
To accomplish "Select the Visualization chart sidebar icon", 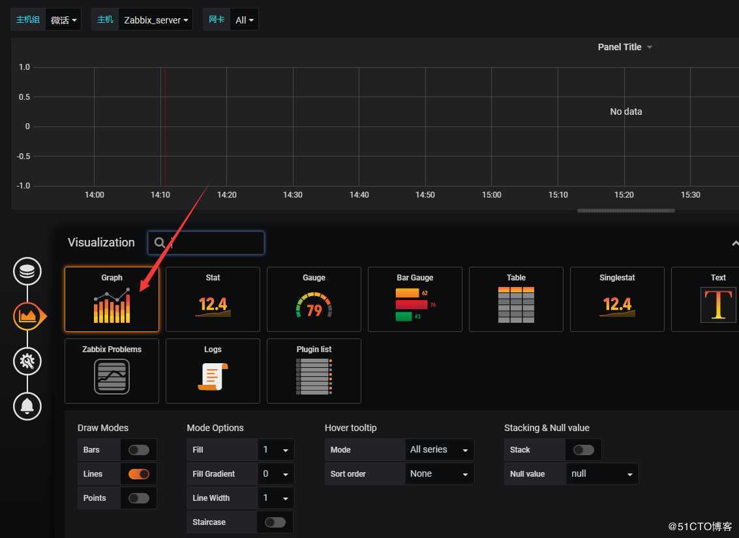I will pyautogui.click(x=28, y=316).
